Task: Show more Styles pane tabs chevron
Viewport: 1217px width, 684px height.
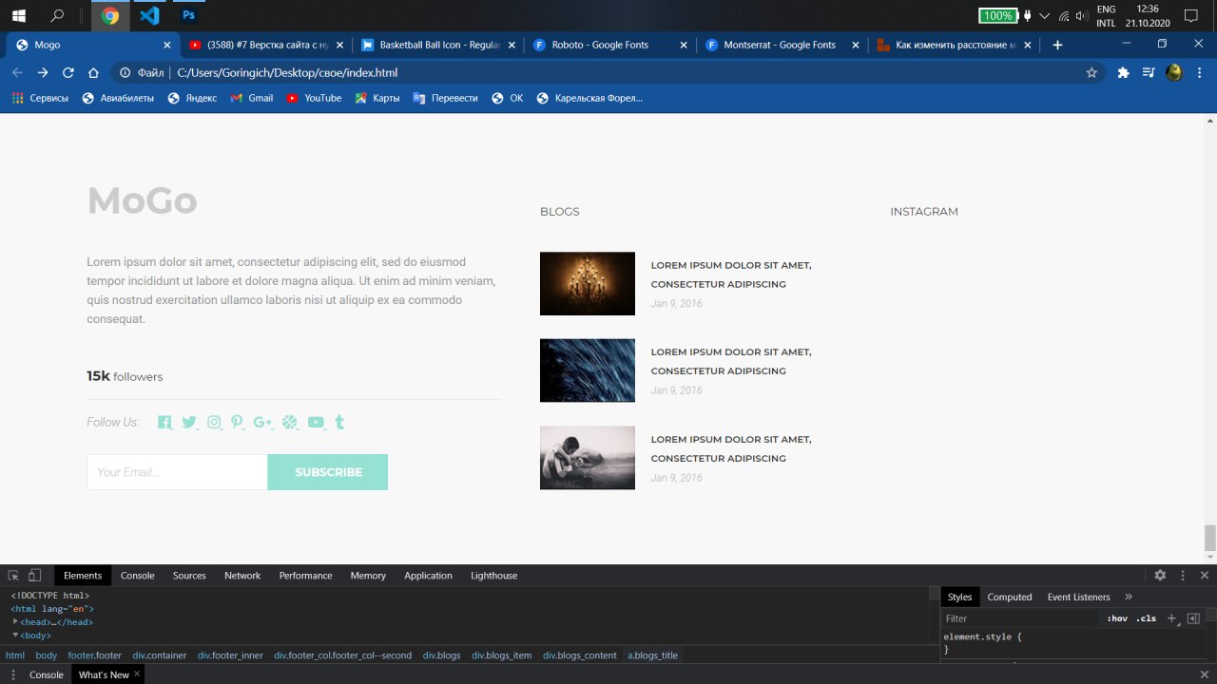Action: (x=1129, y=597)
